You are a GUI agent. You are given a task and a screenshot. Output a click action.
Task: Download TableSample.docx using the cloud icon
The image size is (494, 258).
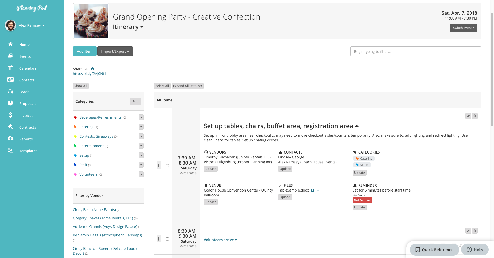[x=312, y=190]
